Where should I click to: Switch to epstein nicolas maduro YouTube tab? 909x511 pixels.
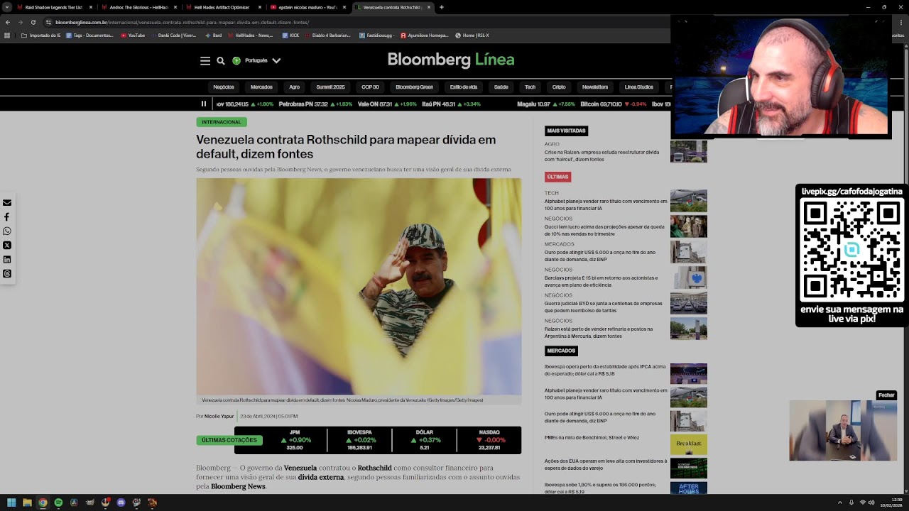[x=307, y=7]
